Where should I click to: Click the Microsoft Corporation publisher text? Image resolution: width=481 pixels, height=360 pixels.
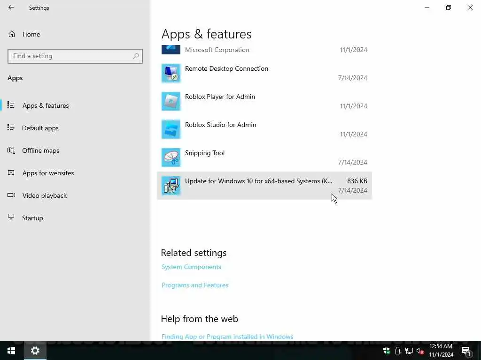click(217, 50)
